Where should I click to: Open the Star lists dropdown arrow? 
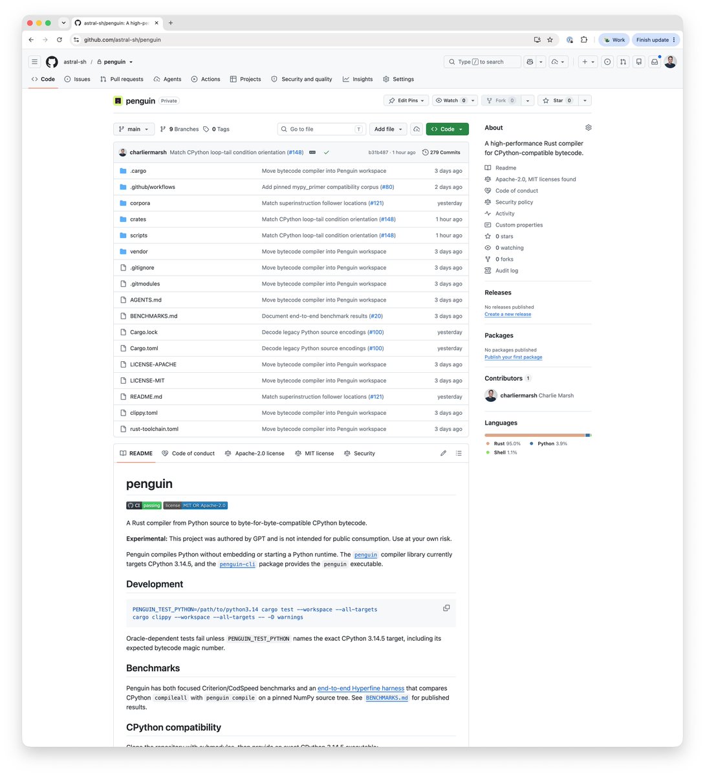[585, 100]
